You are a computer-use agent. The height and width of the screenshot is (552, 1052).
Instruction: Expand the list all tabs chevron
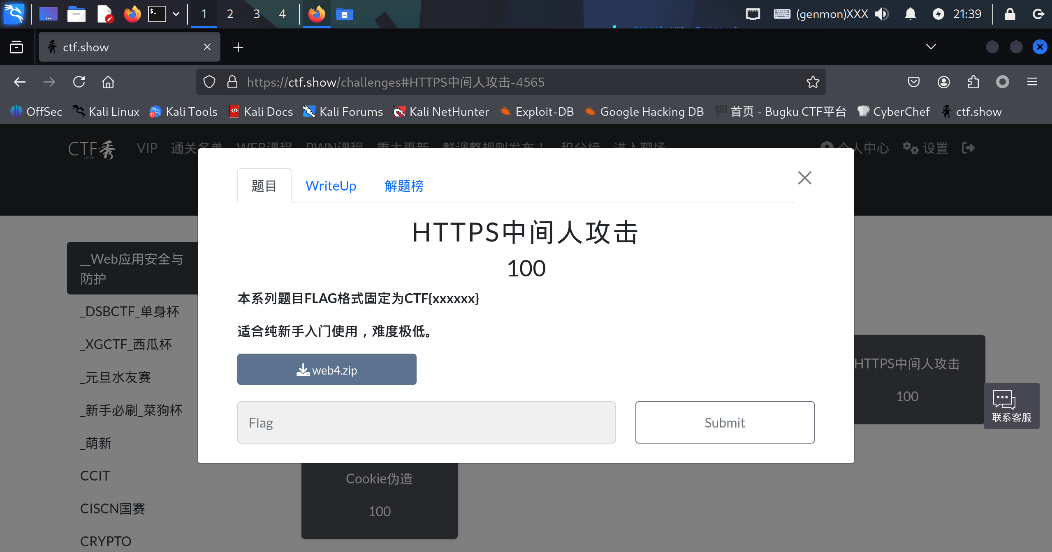click(931, 47)
